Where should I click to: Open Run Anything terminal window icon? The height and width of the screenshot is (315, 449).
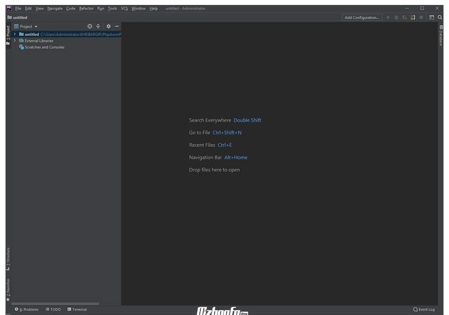pyautogui.click(x=431, y=17)
